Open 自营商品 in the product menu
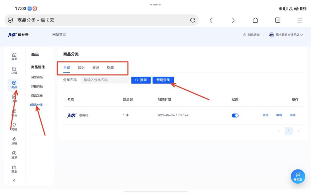This screenshot has height=194, width=311. point(37,77)
